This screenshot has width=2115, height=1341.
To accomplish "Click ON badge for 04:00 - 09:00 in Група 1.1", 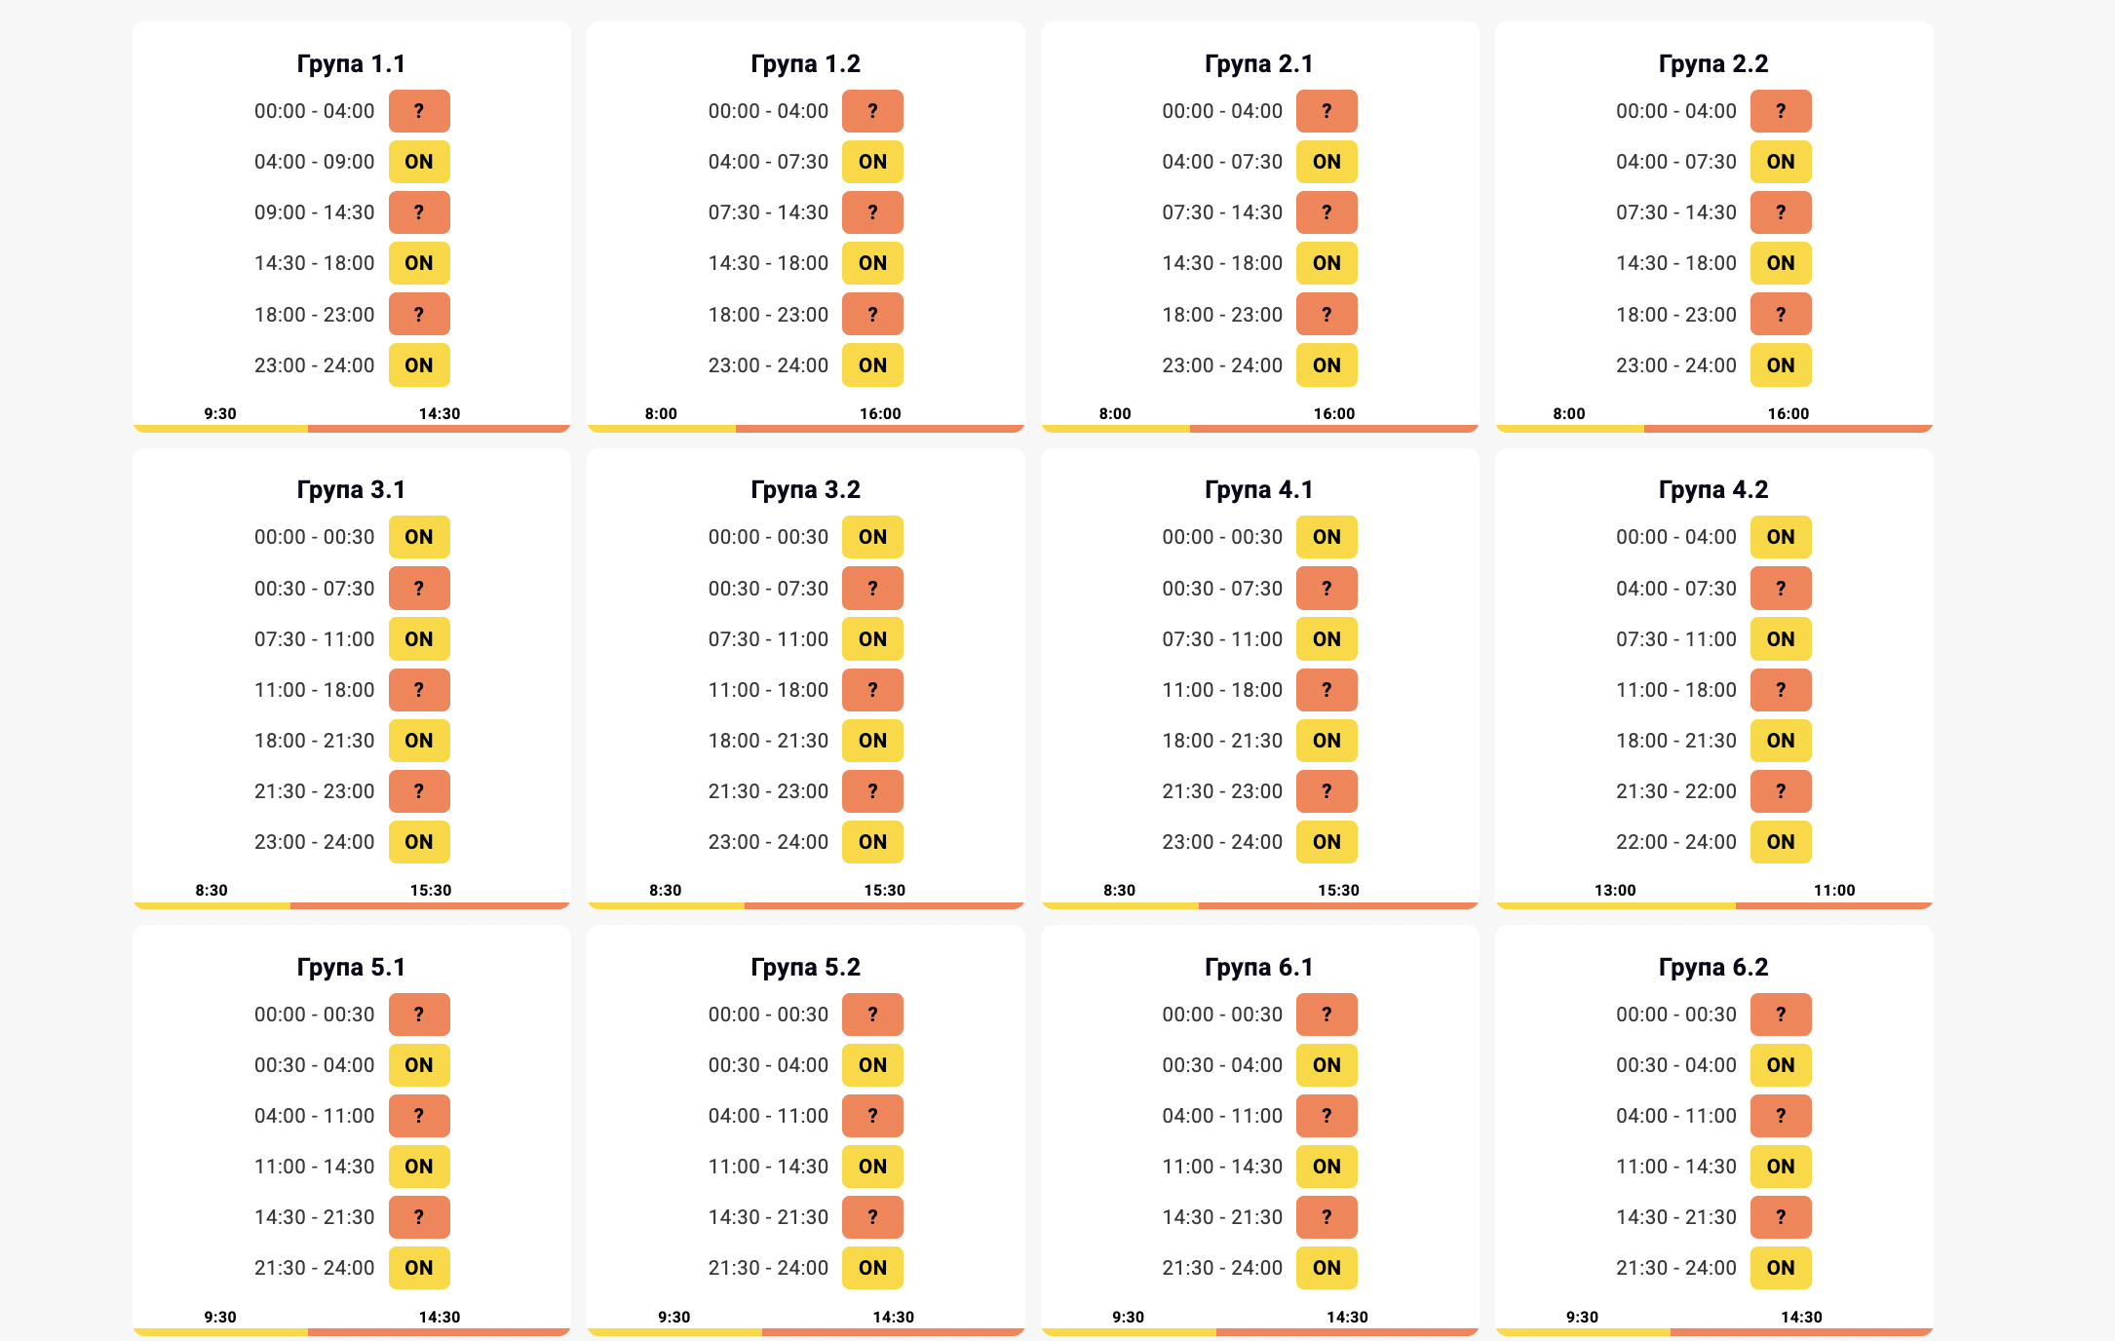I will [x=419, y=162].
